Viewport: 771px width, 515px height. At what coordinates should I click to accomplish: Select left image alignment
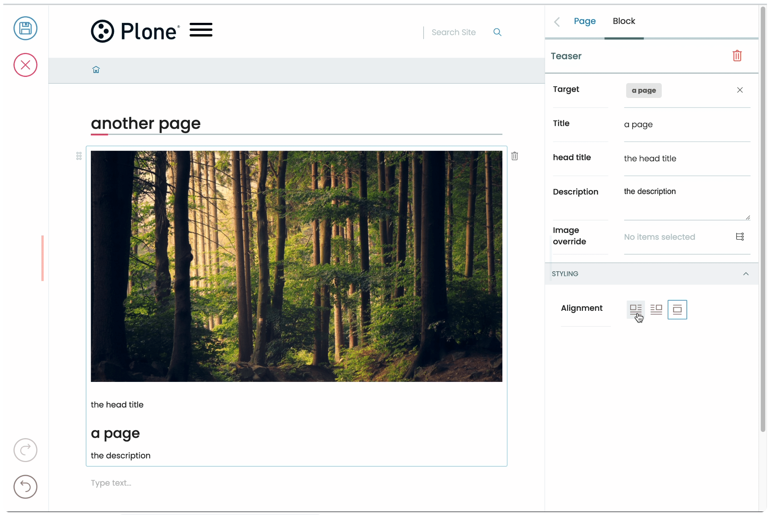pyautogui.click(x=636, y=309)
